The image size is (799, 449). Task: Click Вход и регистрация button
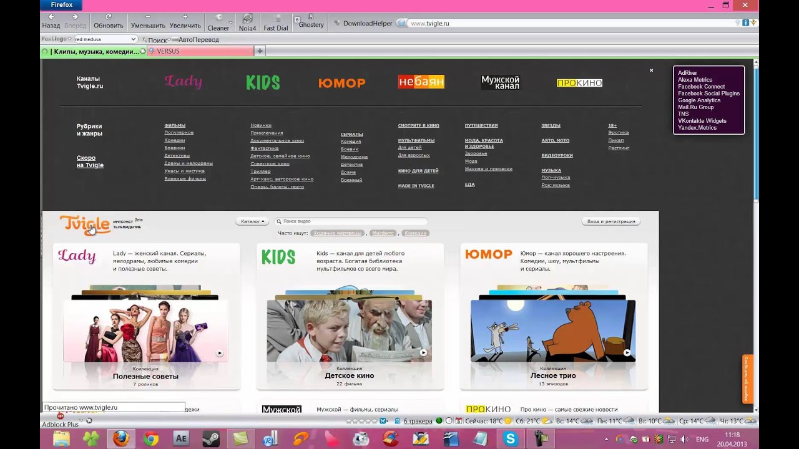click(x=611, y=221)
